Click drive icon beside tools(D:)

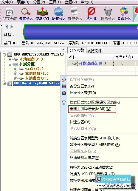click(x=21, y=69)
